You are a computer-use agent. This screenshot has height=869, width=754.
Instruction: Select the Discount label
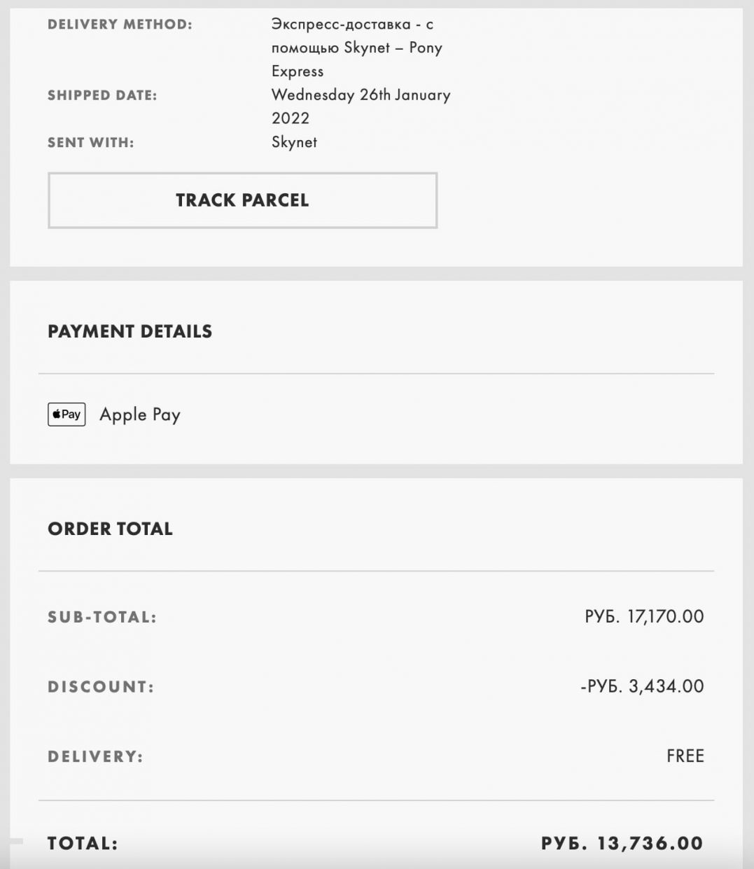pyautogui.click(x=101, y=686)
